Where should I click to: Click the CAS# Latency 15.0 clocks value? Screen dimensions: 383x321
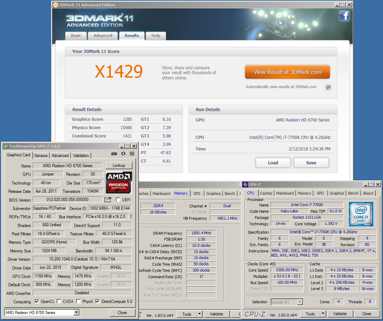coord(201,245)
